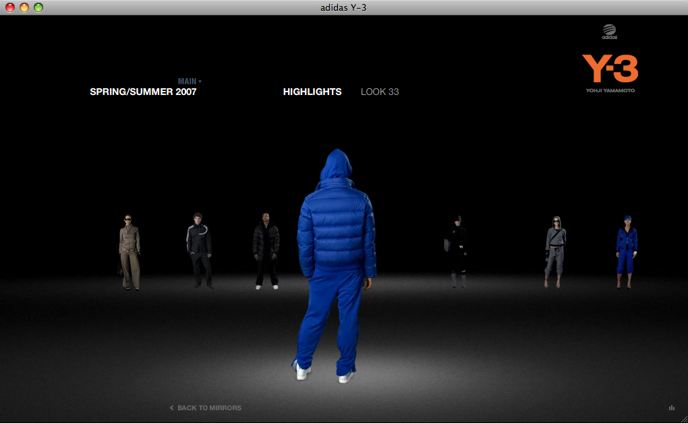This screenshot has width=688, height=423.
Task: Click the window resize grip corner
Action: (x=683, y=419)
